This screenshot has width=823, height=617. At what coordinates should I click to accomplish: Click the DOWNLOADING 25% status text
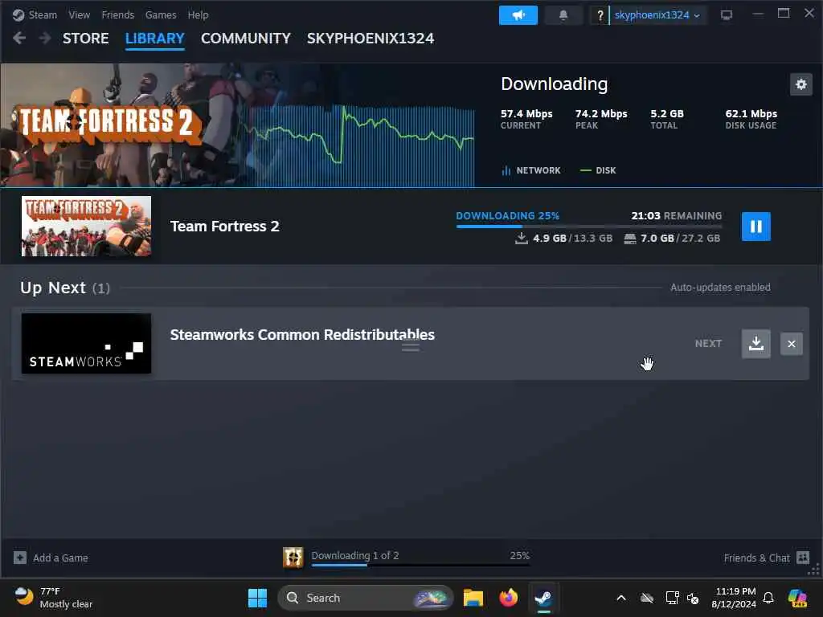508,215
